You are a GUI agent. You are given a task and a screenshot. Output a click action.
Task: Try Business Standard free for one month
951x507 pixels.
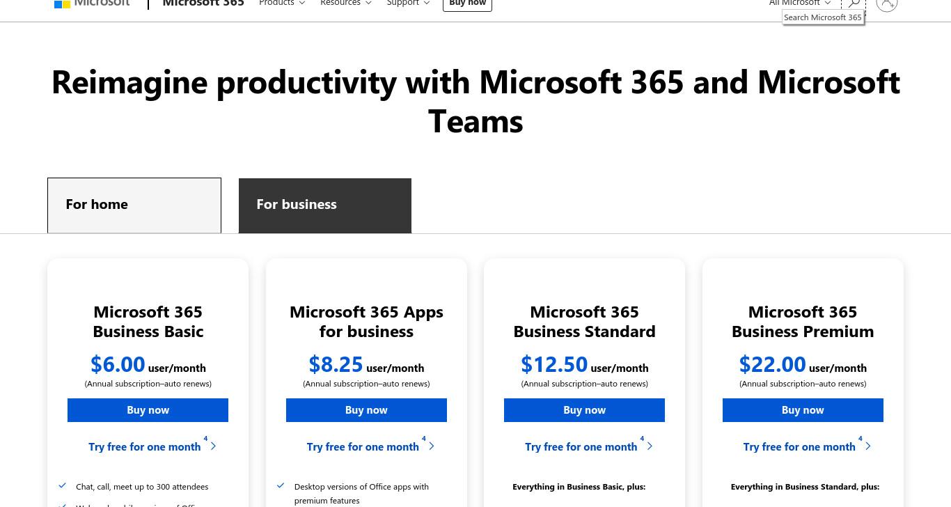click(581, 446)
